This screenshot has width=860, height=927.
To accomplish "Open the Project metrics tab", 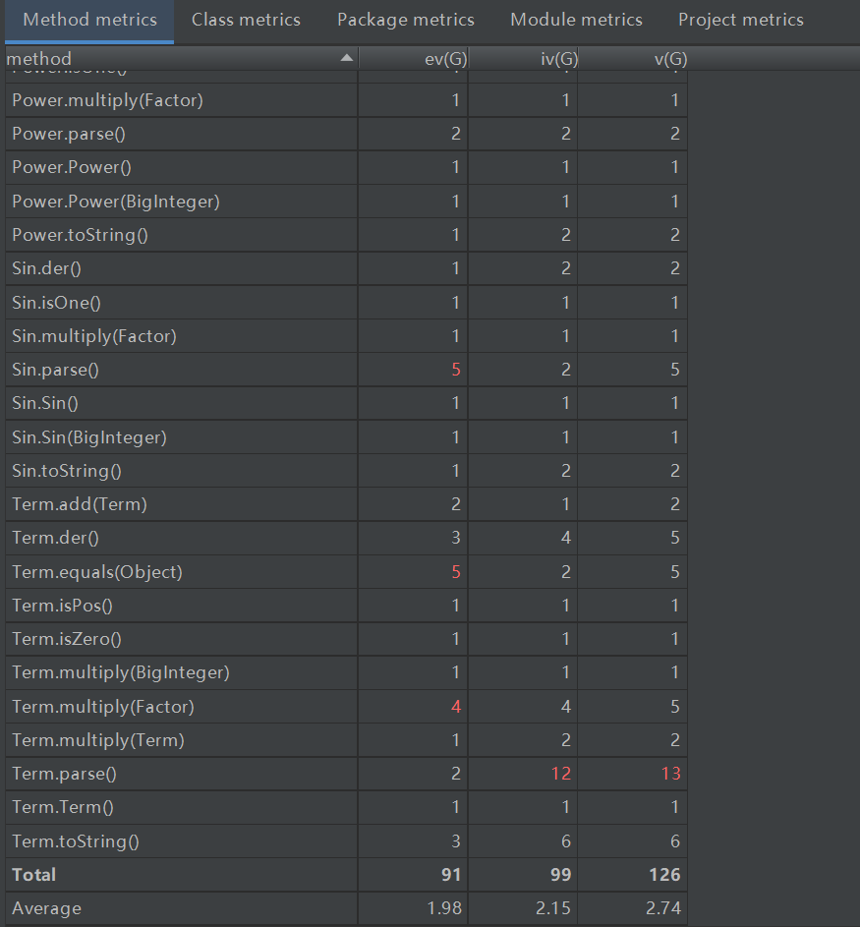I will coord(741,20).
